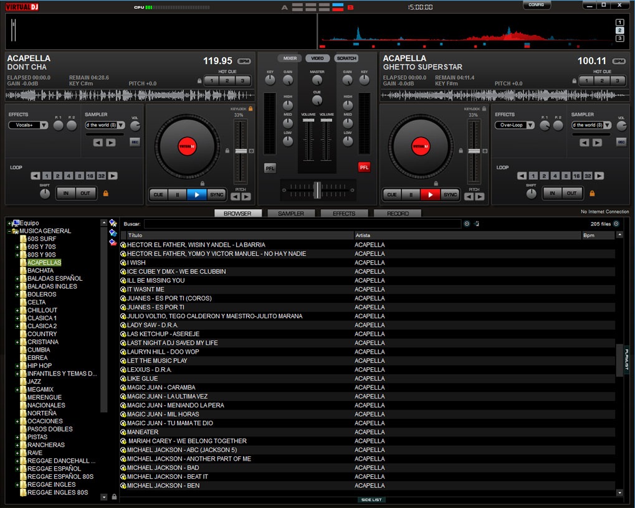
Task: Show the MIXER center panel
Action: 290,59
